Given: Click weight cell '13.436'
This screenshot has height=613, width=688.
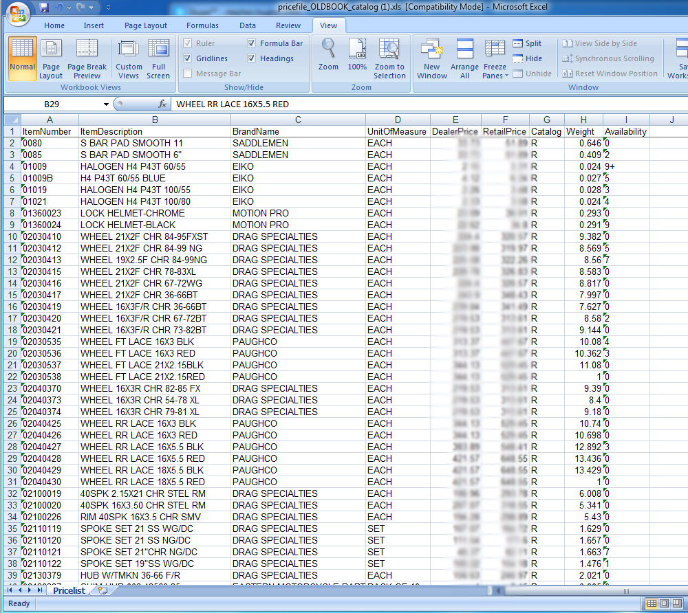Looking at the screenshot, I should (x=583, y=458).
